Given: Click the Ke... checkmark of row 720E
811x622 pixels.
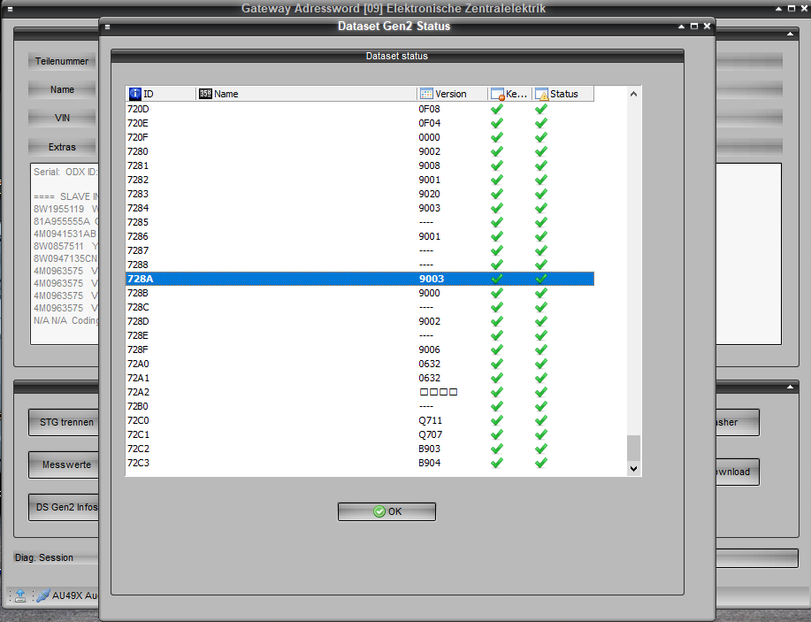Looking at the screenshot, I should pyautogui.click(x=496, y=123).
